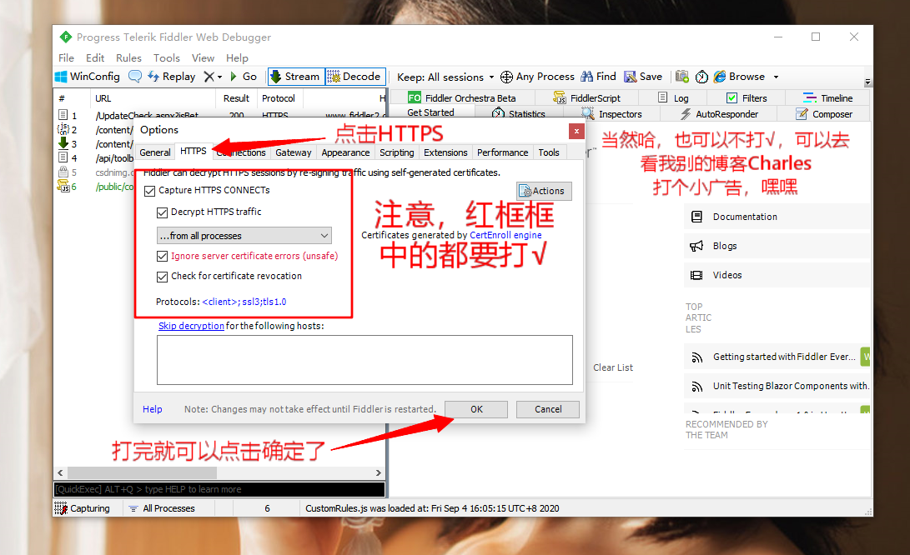The width and height of the screenshot is (910, 555).
Task: Switch to the Inspectors tab
Action: click(611, 114)
